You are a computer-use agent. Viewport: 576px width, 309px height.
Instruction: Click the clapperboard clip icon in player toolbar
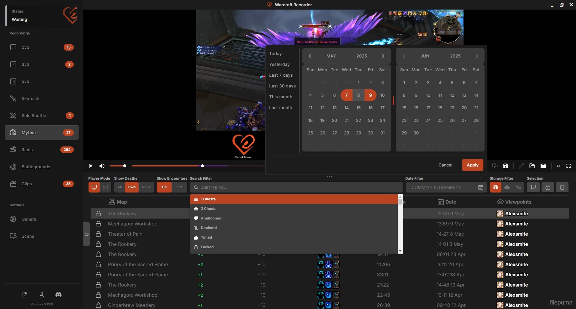coord(543,166)
